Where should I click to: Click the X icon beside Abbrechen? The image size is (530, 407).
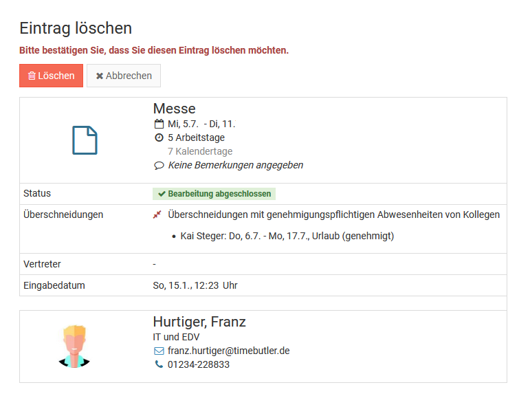pos(100,76)
